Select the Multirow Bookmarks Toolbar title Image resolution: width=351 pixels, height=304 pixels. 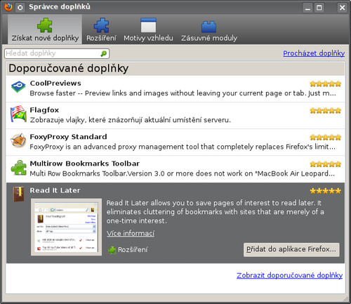pos(85,164)
